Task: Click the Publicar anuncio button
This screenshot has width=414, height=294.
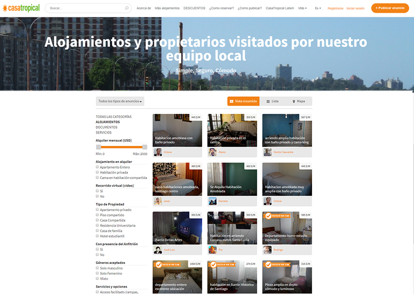Action: [x=390, y=8]
